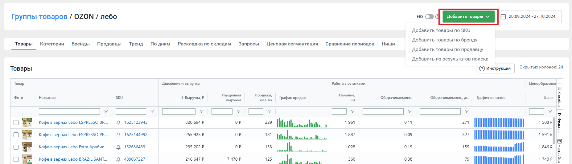
Task: Open SKU link 152636489
Action: tap(134, 147)
